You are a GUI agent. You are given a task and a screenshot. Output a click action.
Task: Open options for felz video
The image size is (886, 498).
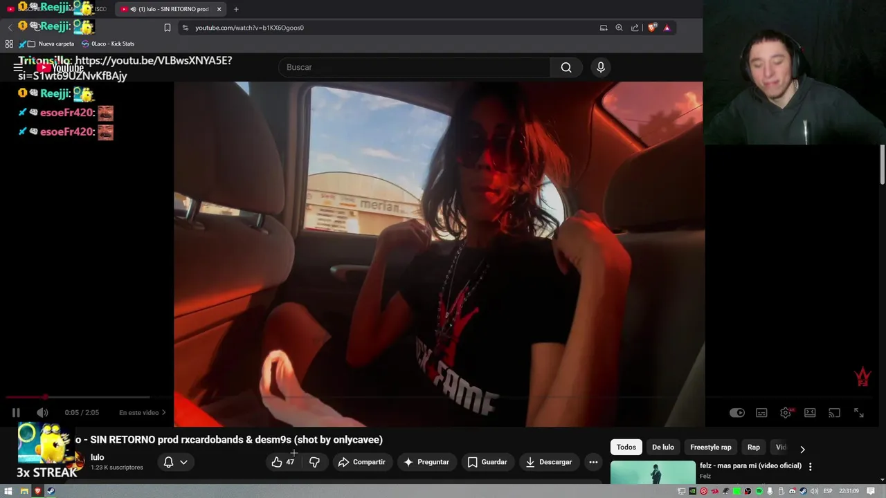pos(810,467)
